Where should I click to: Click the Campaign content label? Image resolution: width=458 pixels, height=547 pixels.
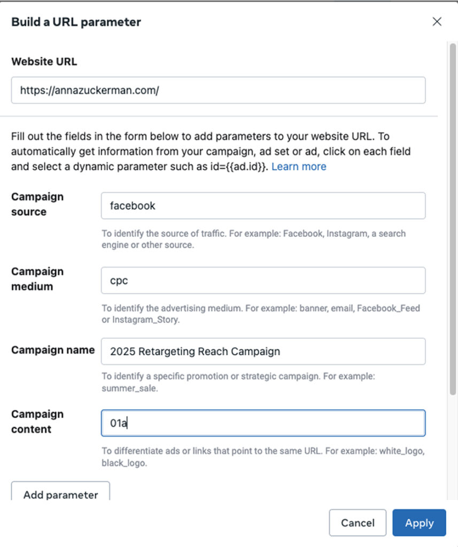pos(37,421)
